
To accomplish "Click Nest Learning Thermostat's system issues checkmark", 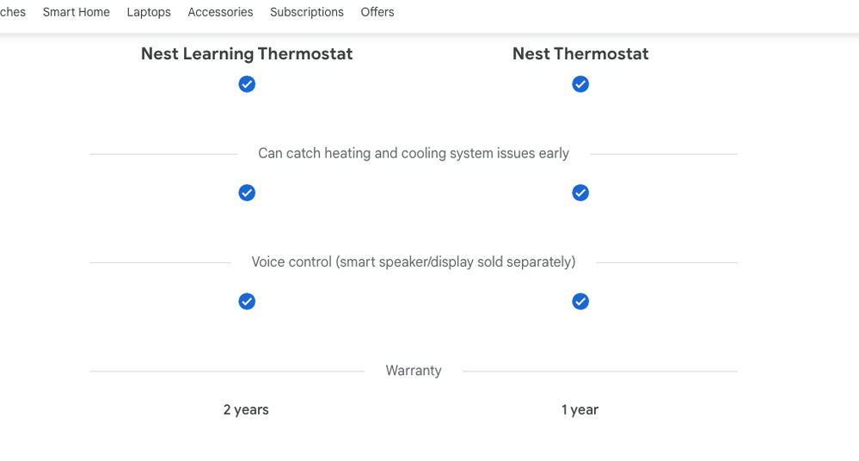I will pyautogui.click(x=247, y=193).
